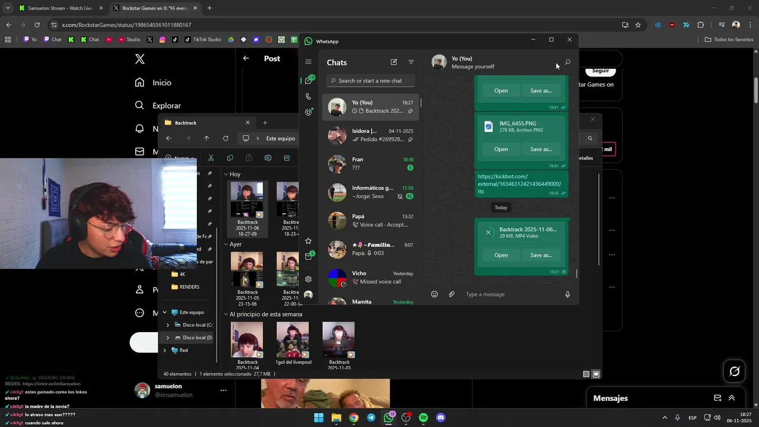Viewport: 759px width, 427px height.
Task: Switch File Explorer to details list view
Action: pyautogui.click(x=586, y=374)
